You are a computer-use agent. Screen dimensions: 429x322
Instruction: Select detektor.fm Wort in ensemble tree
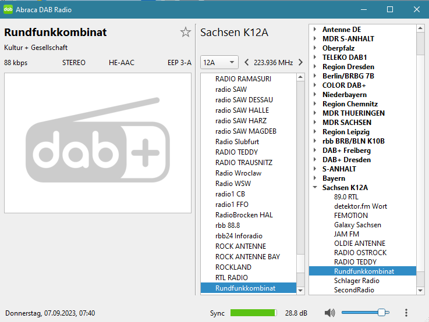click(x=360, y=206)
